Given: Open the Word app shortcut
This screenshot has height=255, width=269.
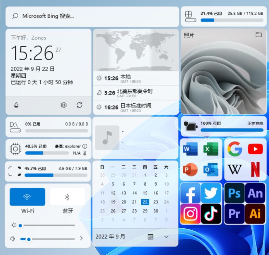Looking at the screenshot, I should click(x=190, y=149).
